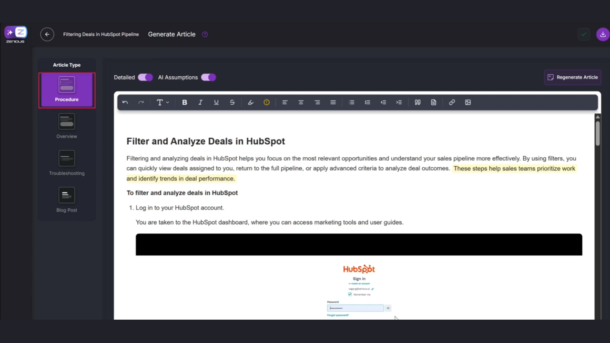Screen dimensions: 610x343
Task: Open the text style dropdown
Action: [x=163, y=102]
